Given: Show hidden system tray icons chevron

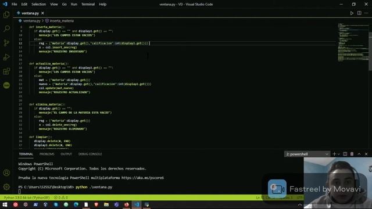Looking at the screenshot, I should click(x=300, y=205).
